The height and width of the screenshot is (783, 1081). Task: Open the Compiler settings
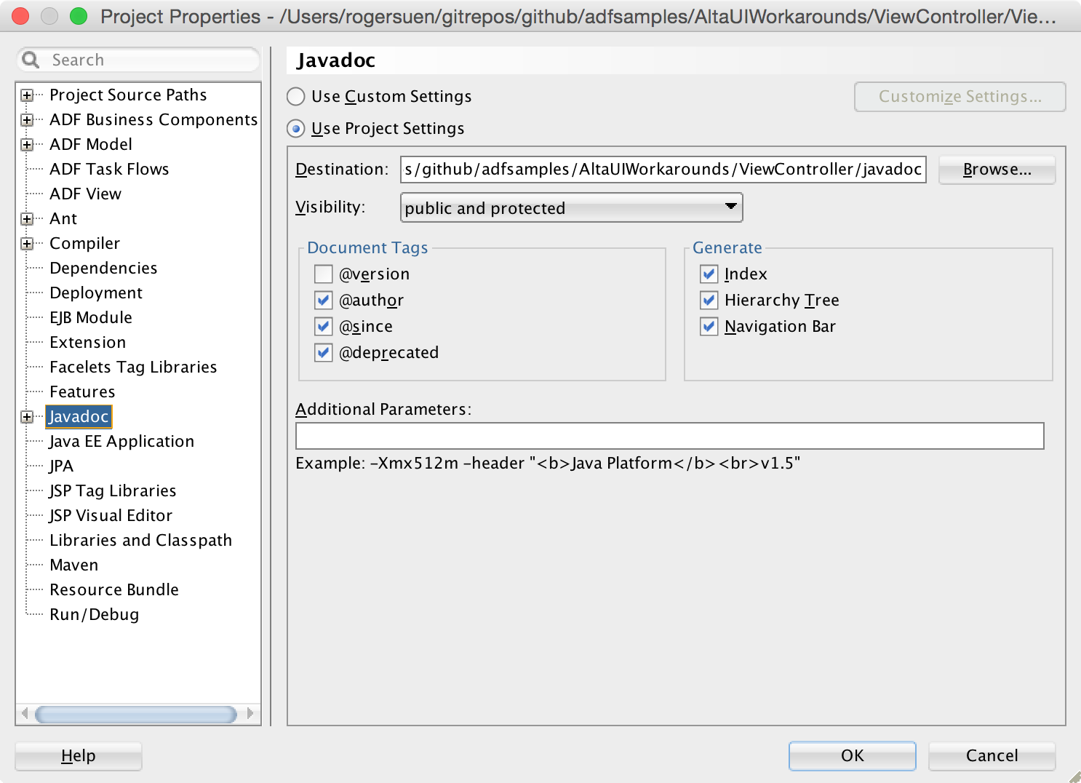84,244
